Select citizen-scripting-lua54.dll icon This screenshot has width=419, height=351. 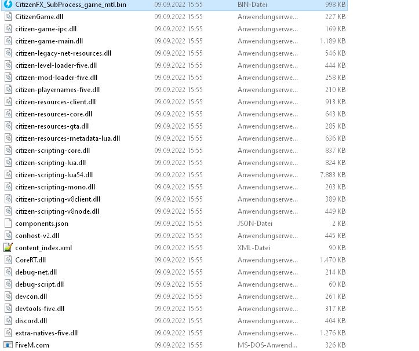(x=8, y=175)
